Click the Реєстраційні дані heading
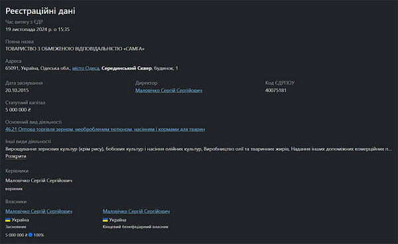Screen dimensions: 398x244 click(x=40, y=11)
